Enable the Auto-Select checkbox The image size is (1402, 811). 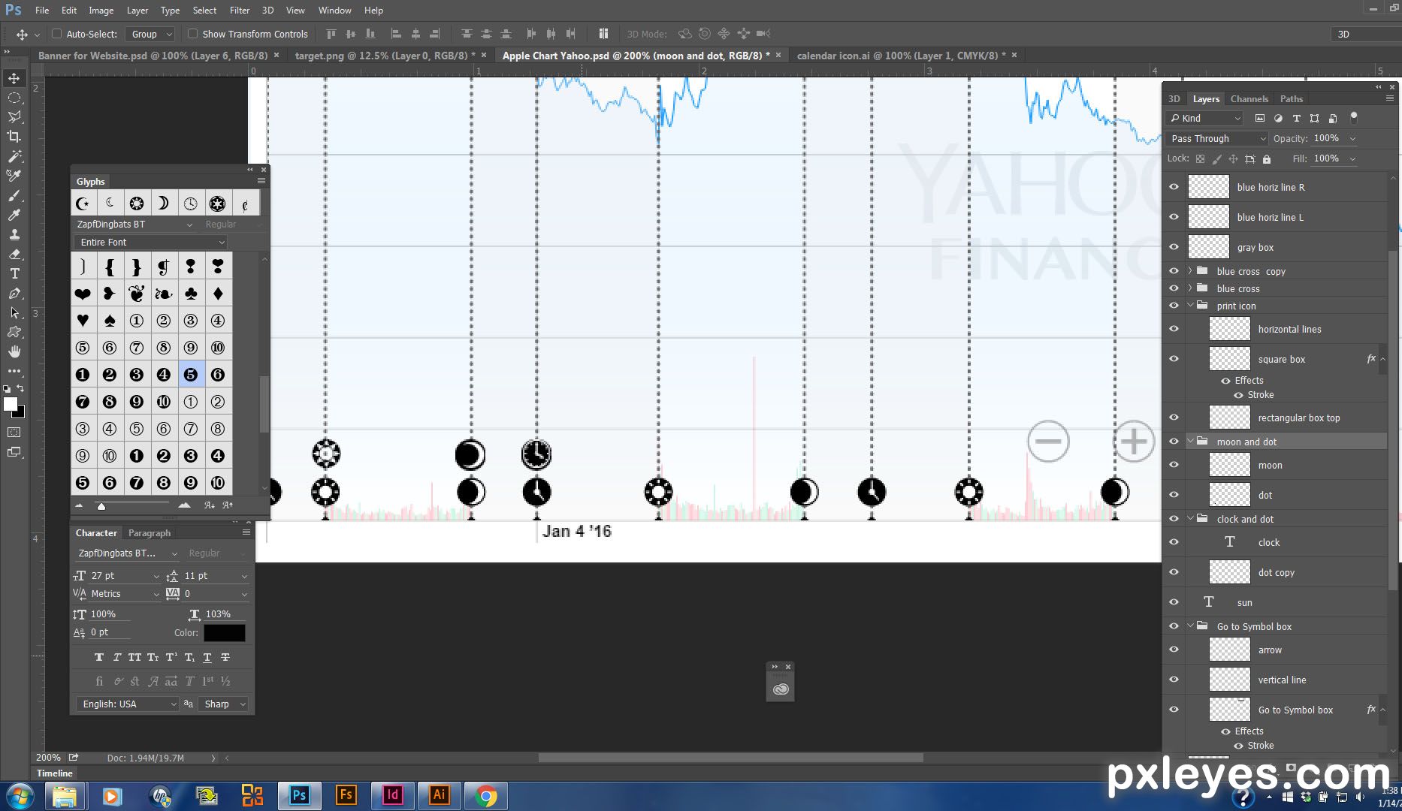pyautogui.click(x=56, y=34)
